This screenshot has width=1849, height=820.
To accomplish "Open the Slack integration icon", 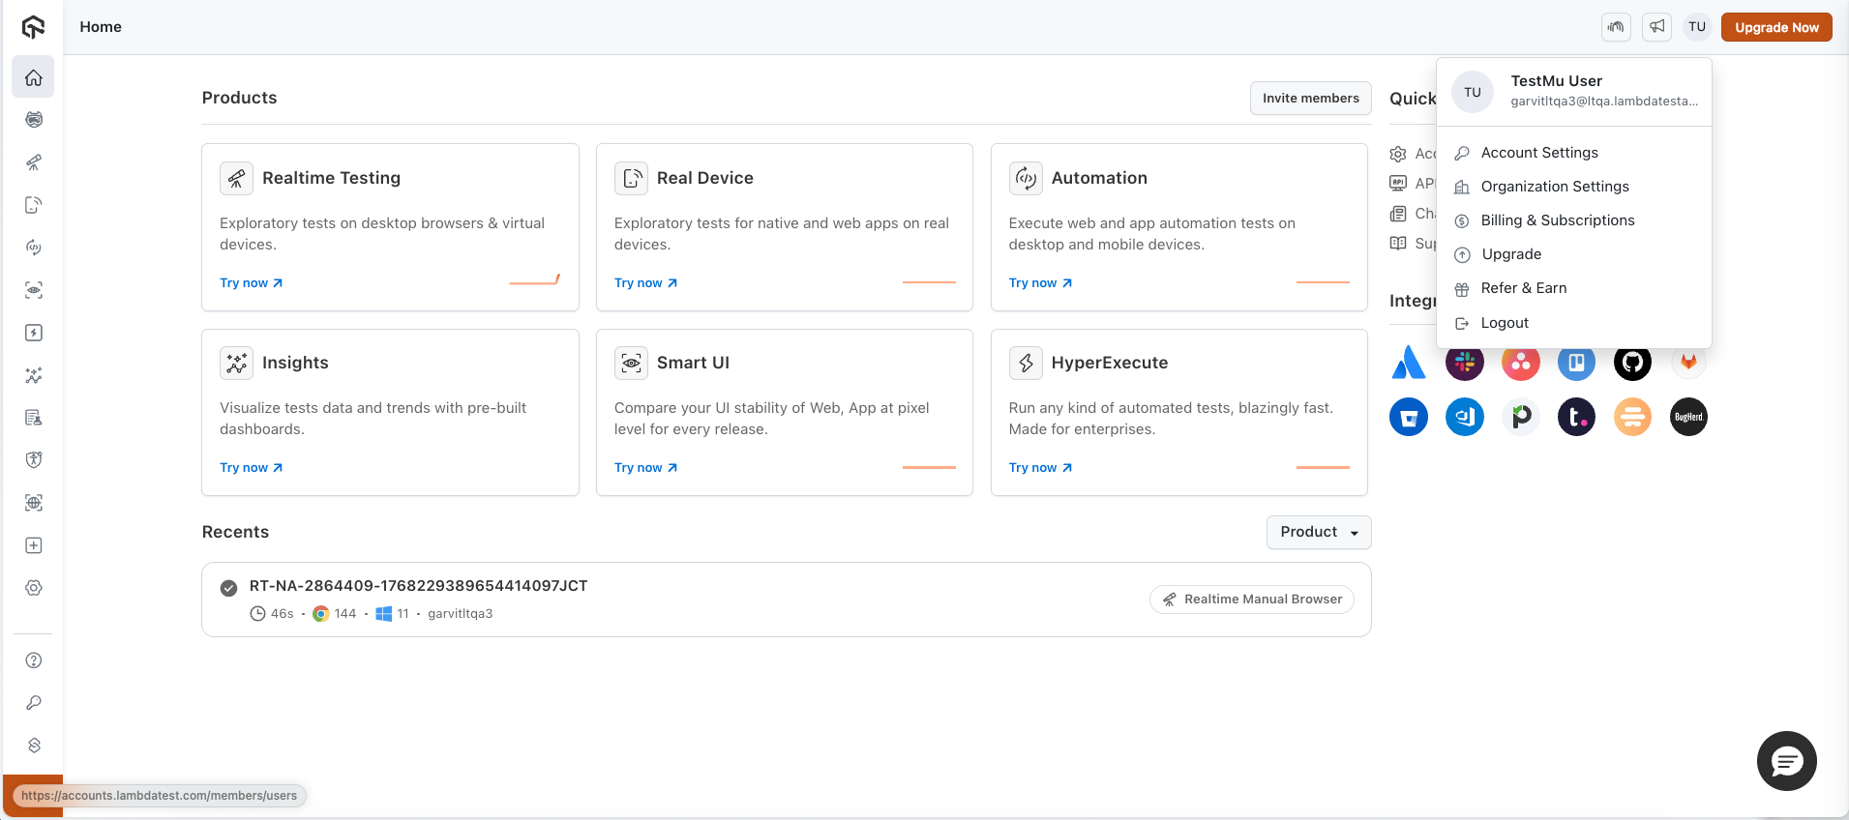I will coord(1464,363).
